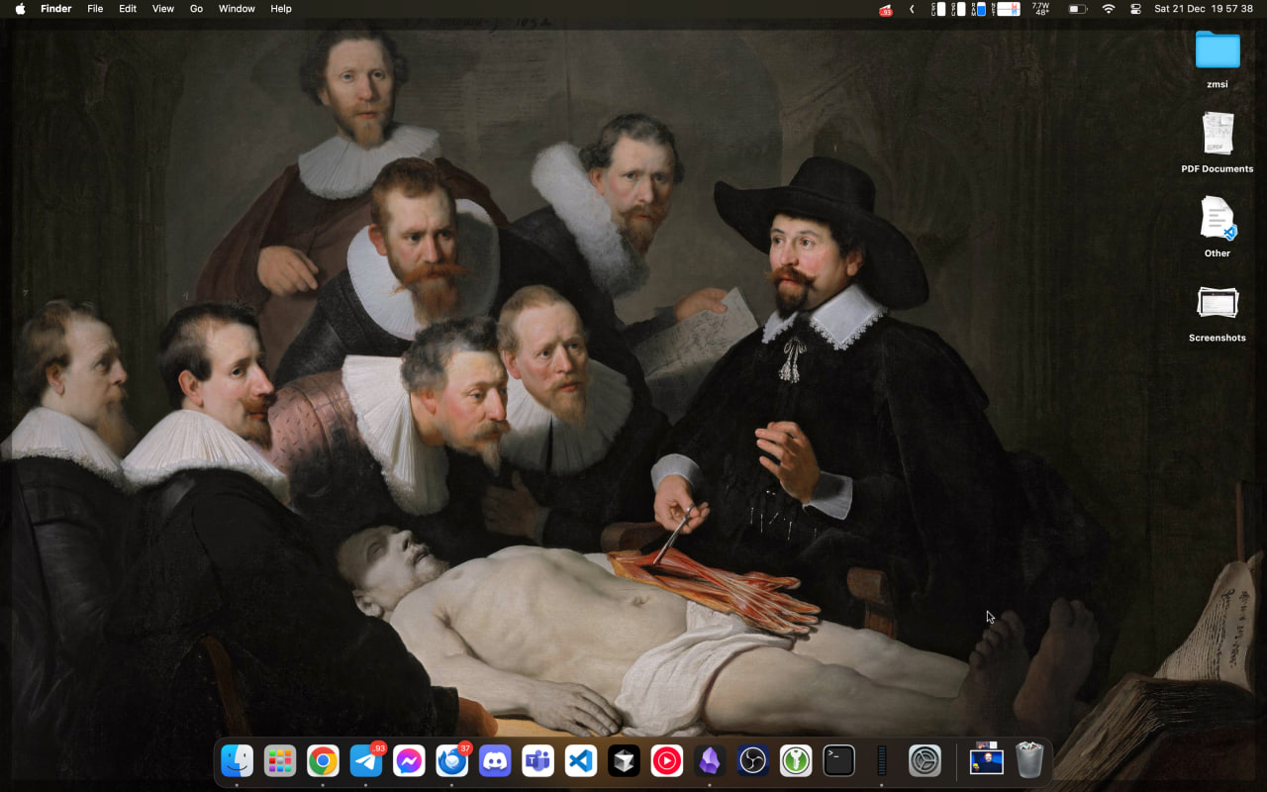Click the NET network graph in the menu bar

(x=1006, y=9)
